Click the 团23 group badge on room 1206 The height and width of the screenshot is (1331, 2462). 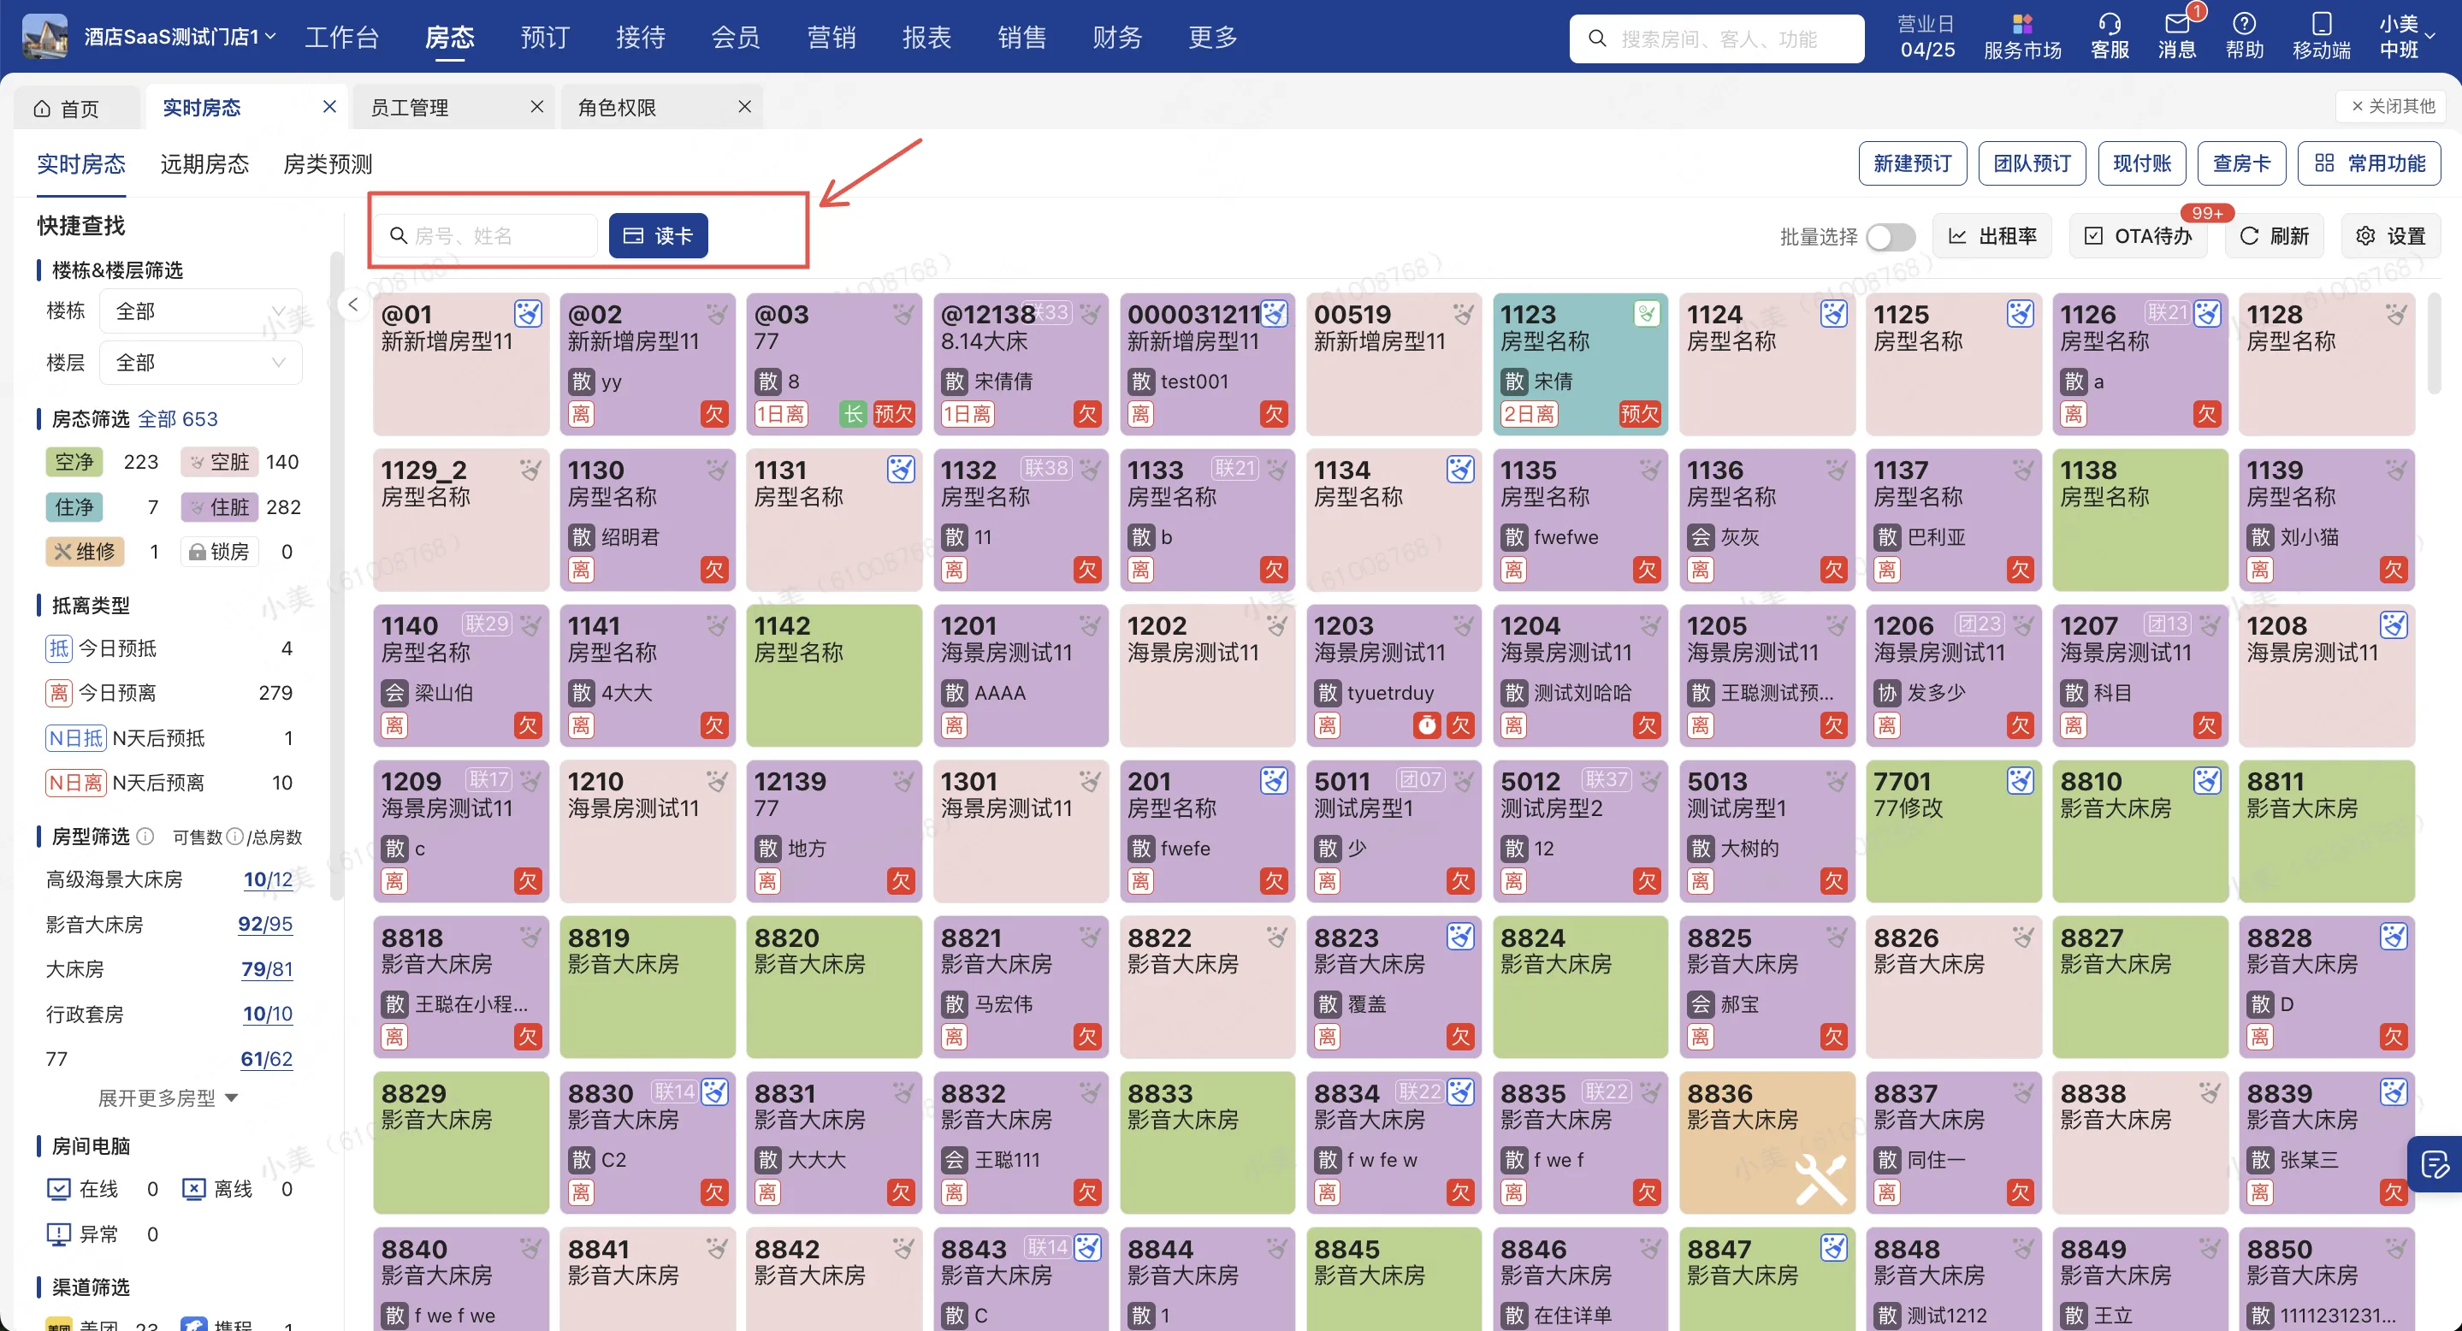point(1980,624)
